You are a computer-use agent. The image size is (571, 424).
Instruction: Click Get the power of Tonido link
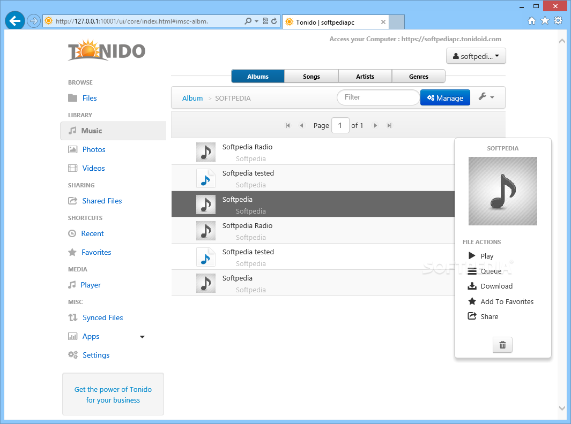pyautogui.click(x=113, y=395)
